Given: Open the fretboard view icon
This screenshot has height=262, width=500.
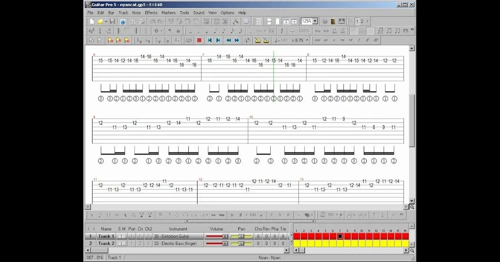Looking at the screenshot, I should [333, 21].
